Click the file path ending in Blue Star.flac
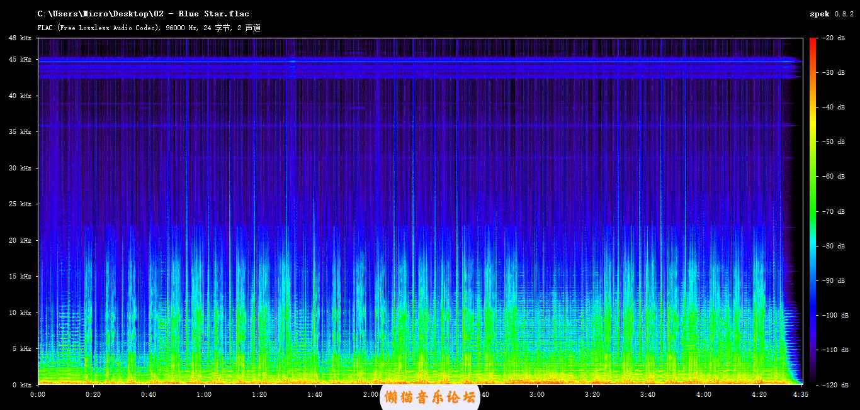Screen dimensions: 860x410 tap(144, 14)
